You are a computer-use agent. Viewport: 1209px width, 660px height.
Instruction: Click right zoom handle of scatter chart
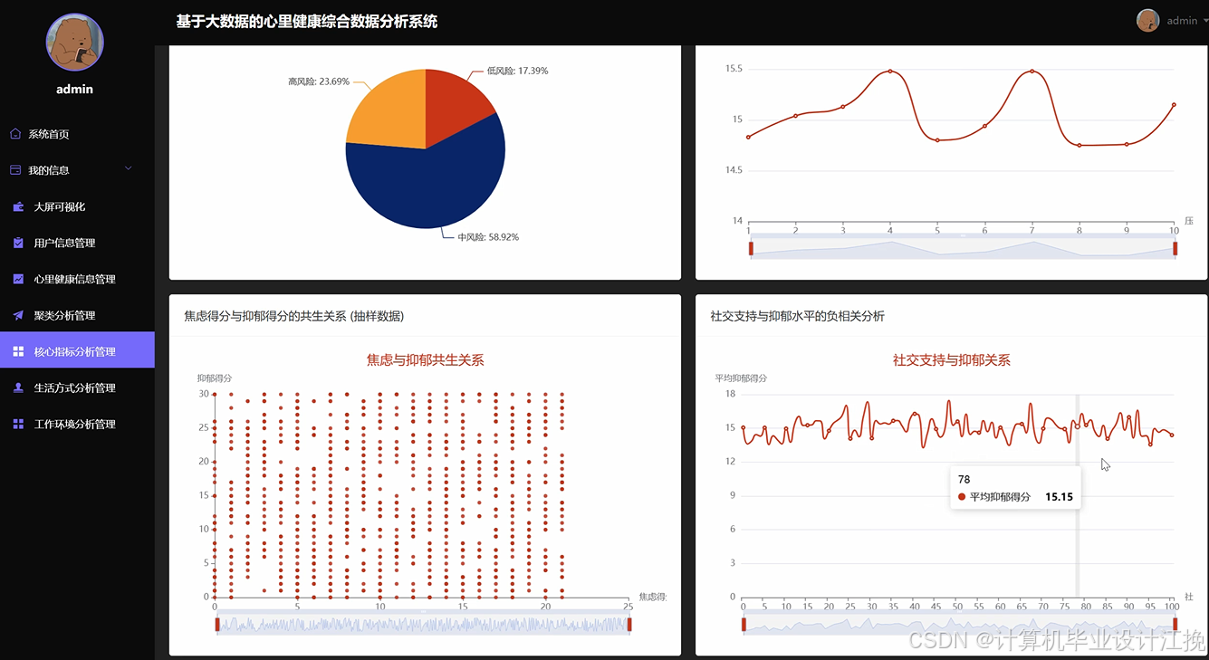[629, 625]
